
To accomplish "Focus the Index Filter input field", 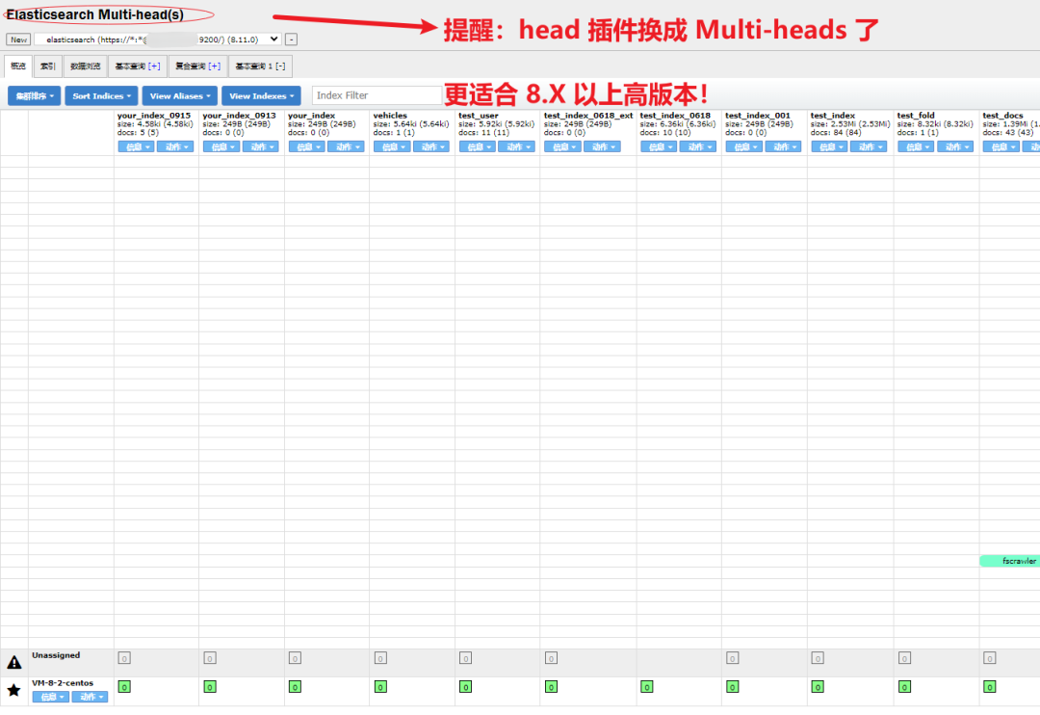I will pos(377,95).
